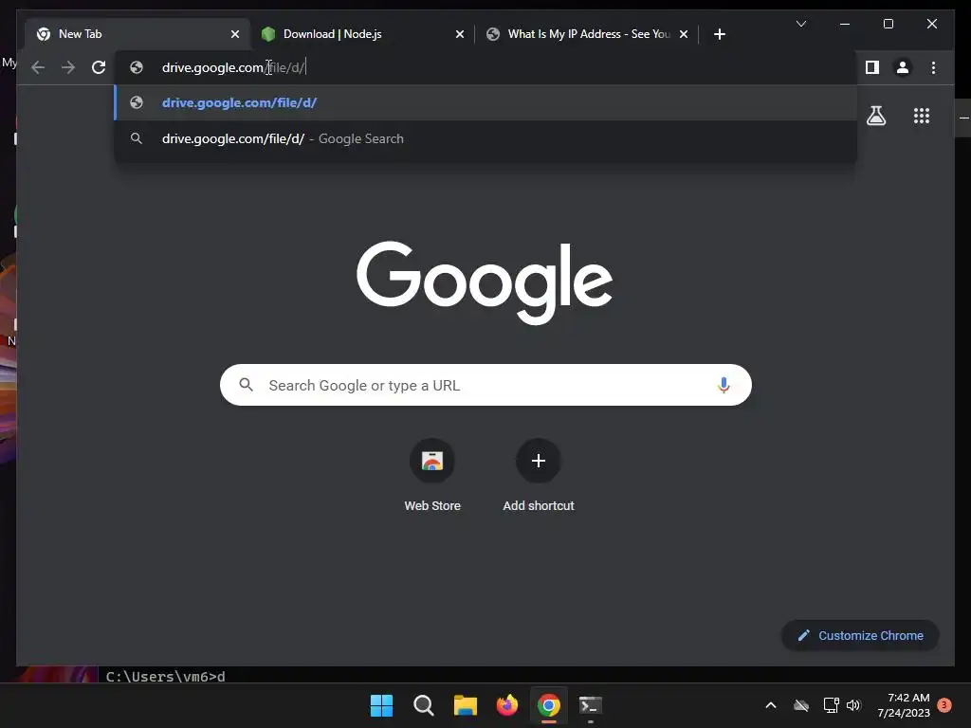Open the profile avatar icon
This screenshot has height=728, width=971.
click(x=903, y=67)
